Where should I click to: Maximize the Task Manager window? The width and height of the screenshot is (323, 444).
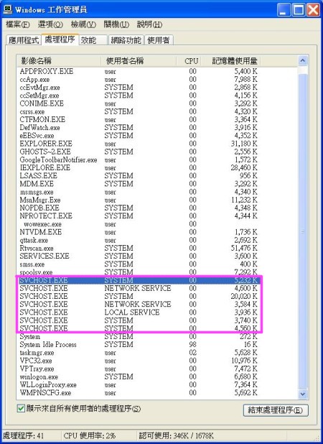tap(298, 11)
